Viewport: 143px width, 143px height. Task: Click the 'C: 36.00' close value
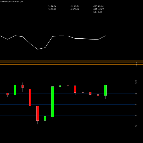click(52, 9)
